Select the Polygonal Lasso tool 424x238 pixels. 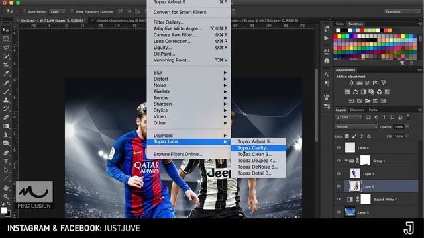(6, 48)
